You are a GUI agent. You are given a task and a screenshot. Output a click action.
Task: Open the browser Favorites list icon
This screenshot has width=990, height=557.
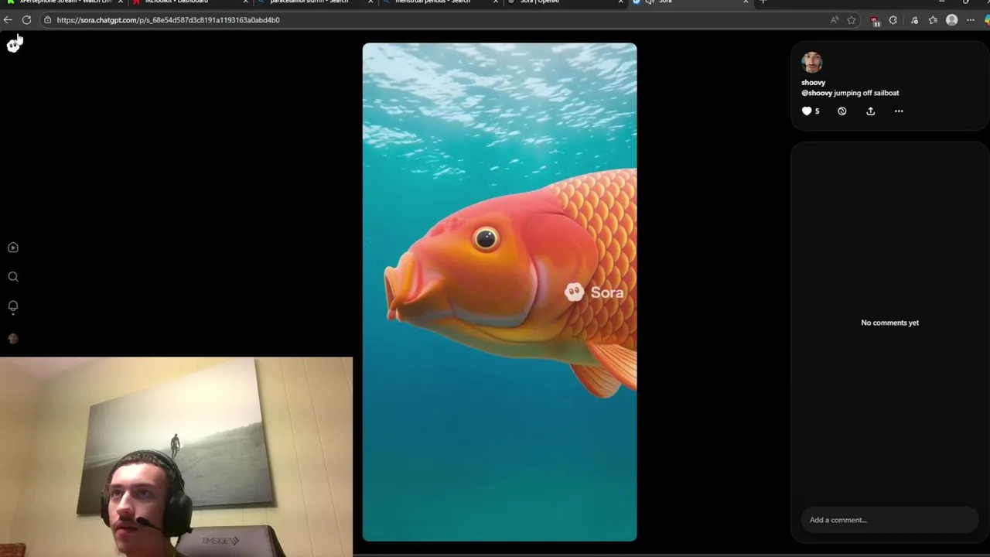pos(933,20)
